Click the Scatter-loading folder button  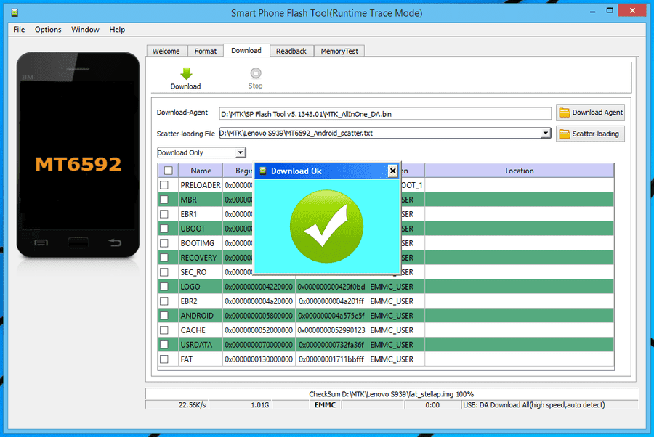[x=590, y=134]
